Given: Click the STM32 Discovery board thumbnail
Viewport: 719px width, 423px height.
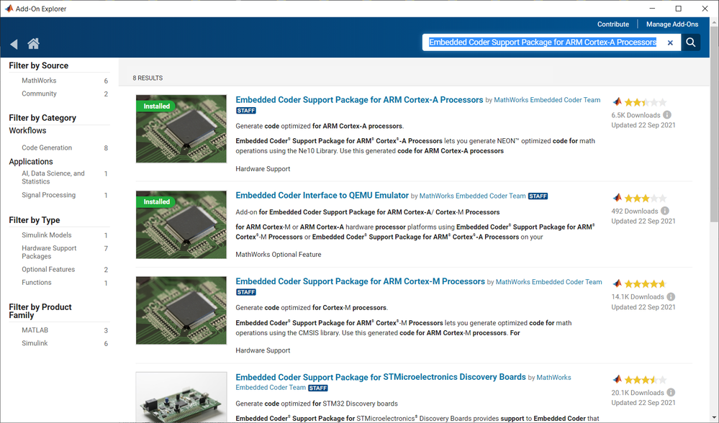Looking at the screenshot, I should click(181, 397).
